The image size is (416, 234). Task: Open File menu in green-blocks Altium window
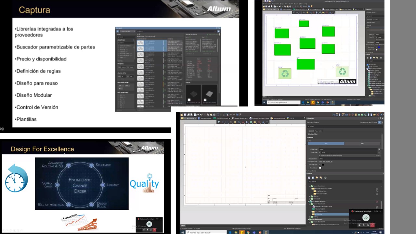click(264, 4)
